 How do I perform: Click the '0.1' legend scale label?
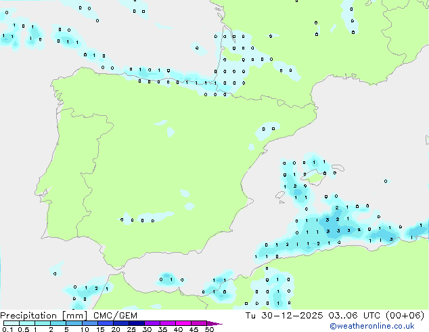point(7,329)
